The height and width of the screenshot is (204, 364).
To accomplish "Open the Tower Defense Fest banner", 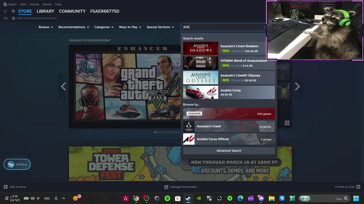I will click(180, 163).
